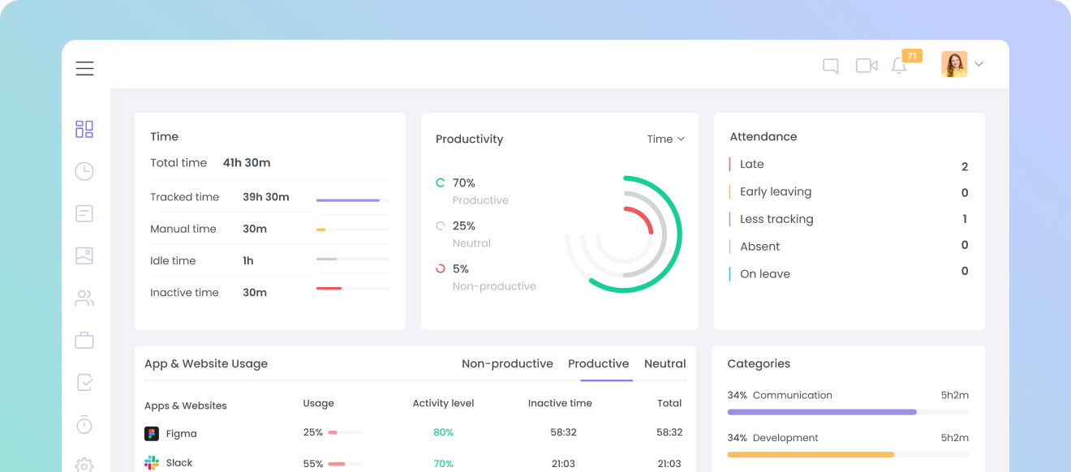Click the gray Neutral ring icon

(441, 226)
